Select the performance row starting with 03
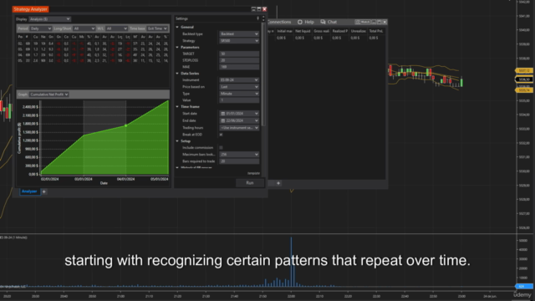Image resolution: width=535 pixels, height=301 pixels. (93, 49)
